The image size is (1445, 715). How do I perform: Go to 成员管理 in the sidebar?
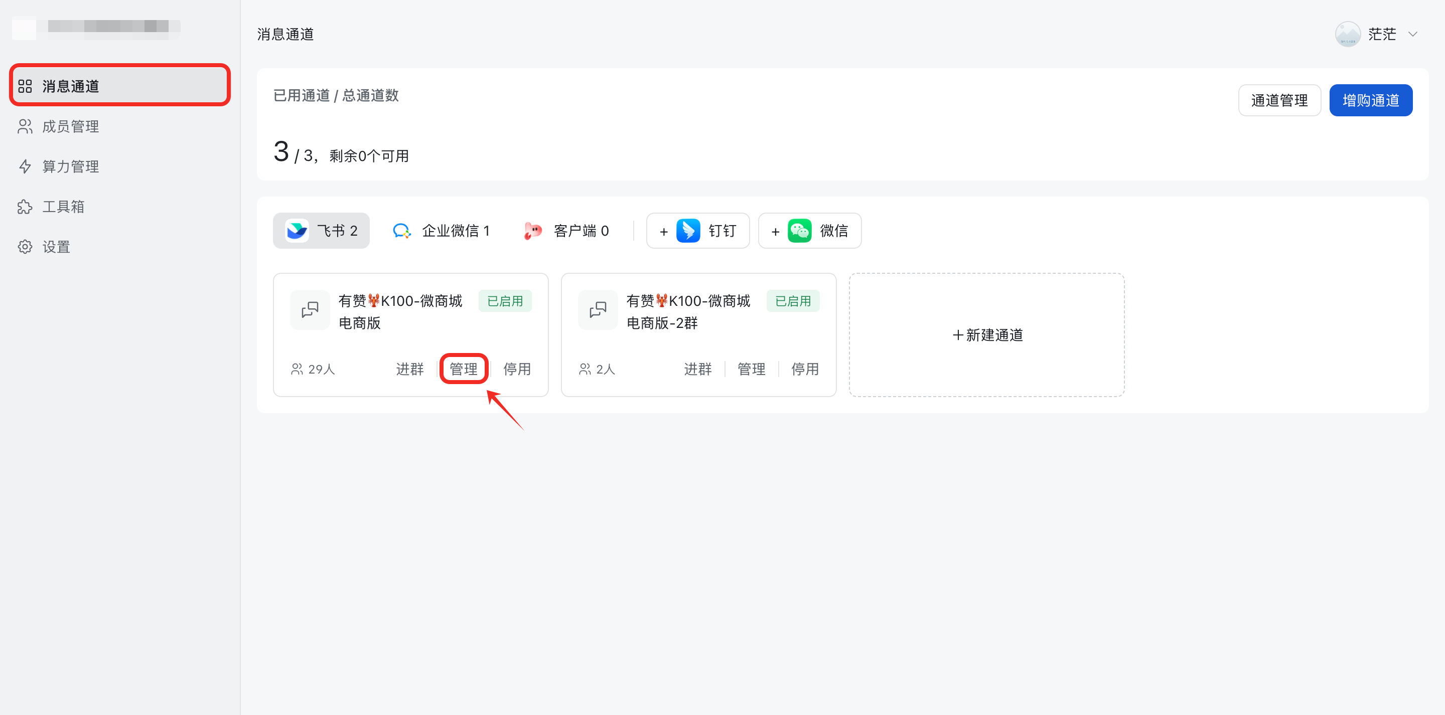tap(119, 126)
